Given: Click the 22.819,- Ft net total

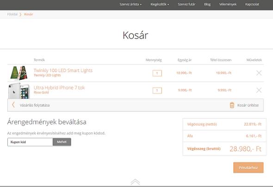Looking at the screenshot, I should 253,124.
